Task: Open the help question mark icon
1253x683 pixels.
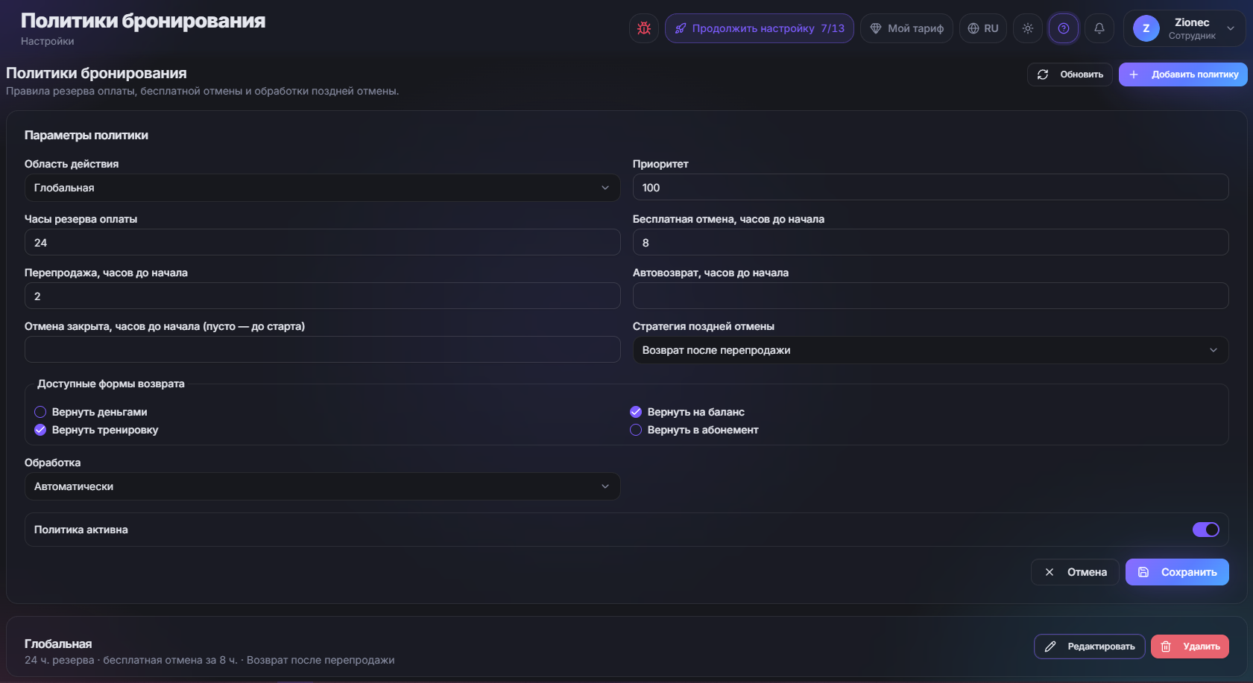Action: [1064, 28]
